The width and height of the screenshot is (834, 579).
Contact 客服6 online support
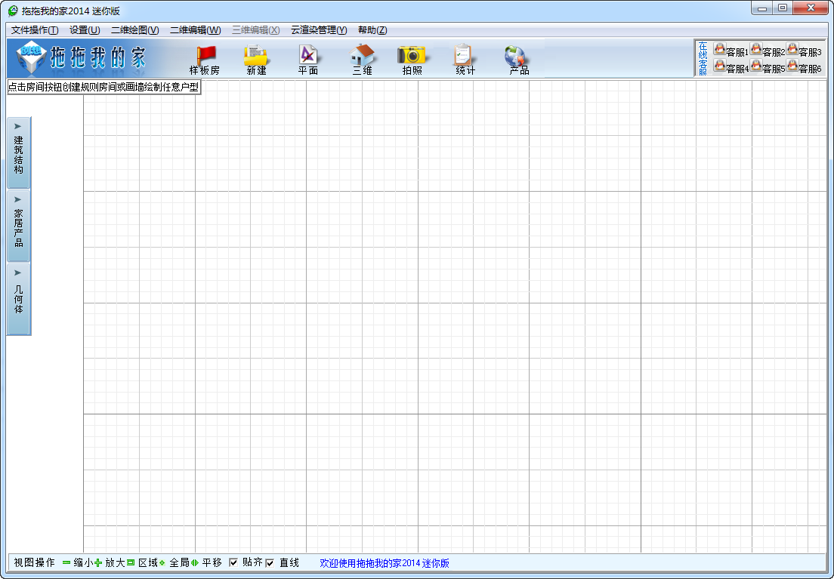[804, 66]
